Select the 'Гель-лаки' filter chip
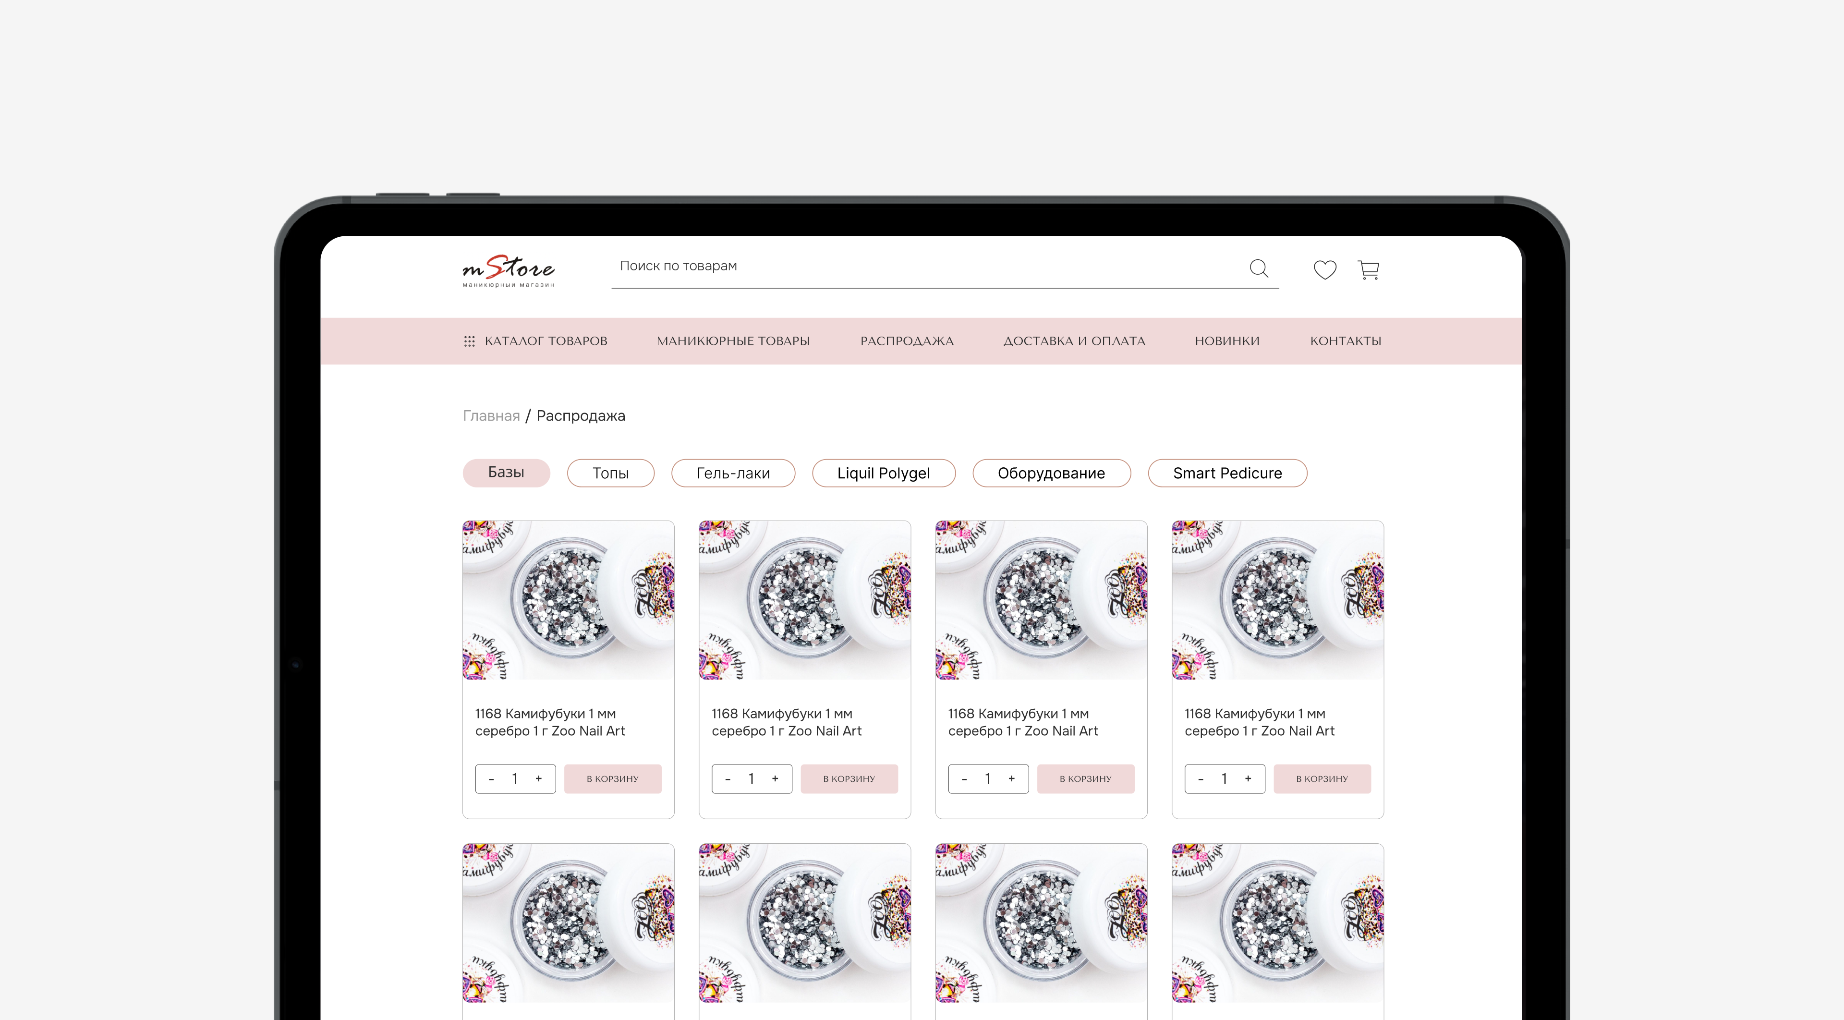This screenshot has height=1020, width=1844. point(733,473)
